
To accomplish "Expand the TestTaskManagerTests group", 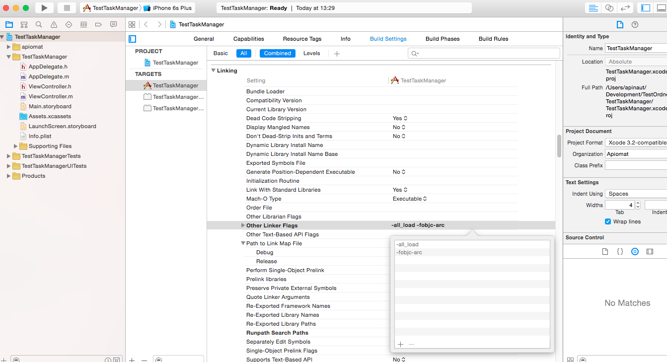I will point(8,156).
